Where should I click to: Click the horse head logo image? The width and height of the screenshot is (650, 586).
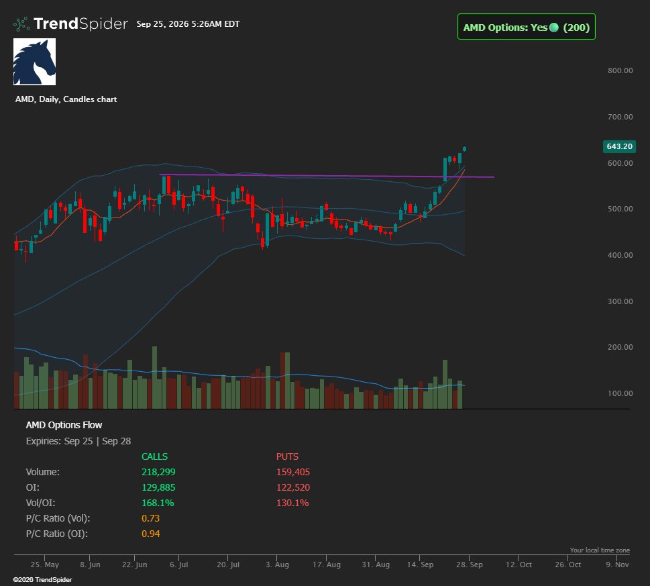pos(34,62)
